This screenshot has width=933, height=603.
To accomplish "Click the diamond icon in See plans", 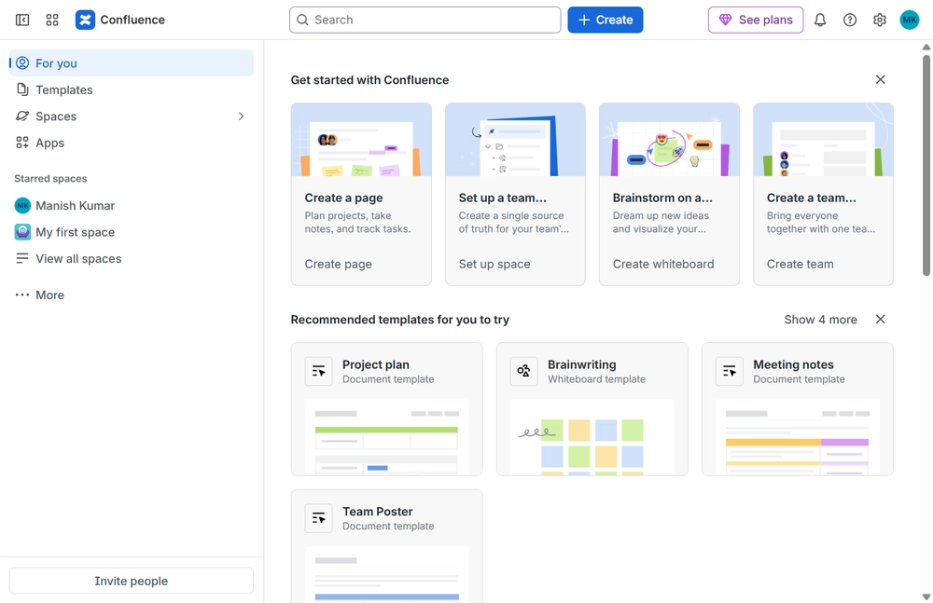I will pyautogui.click(x=725, y=20).
